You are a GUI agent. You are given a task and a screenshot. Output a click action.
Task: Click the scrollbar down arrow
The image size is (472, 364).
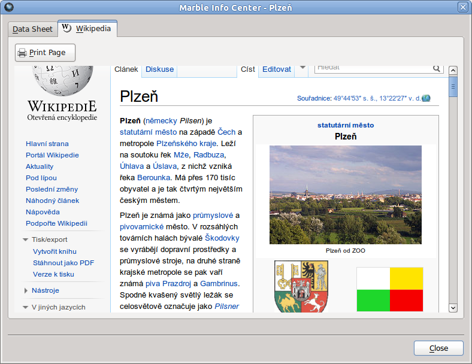pyautogui.click(x=453, y=308)
